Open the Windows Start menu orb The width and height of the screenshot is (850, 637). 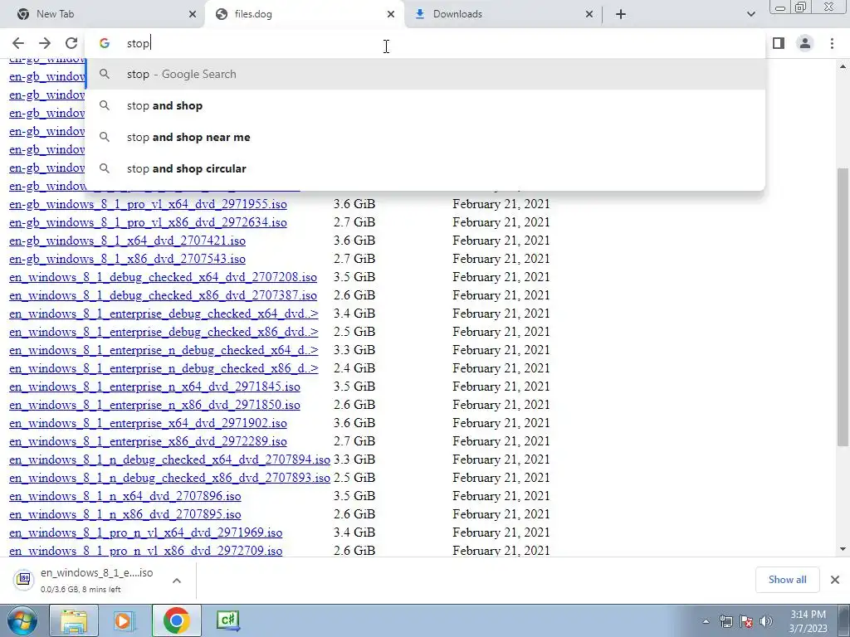coord(22,621)
